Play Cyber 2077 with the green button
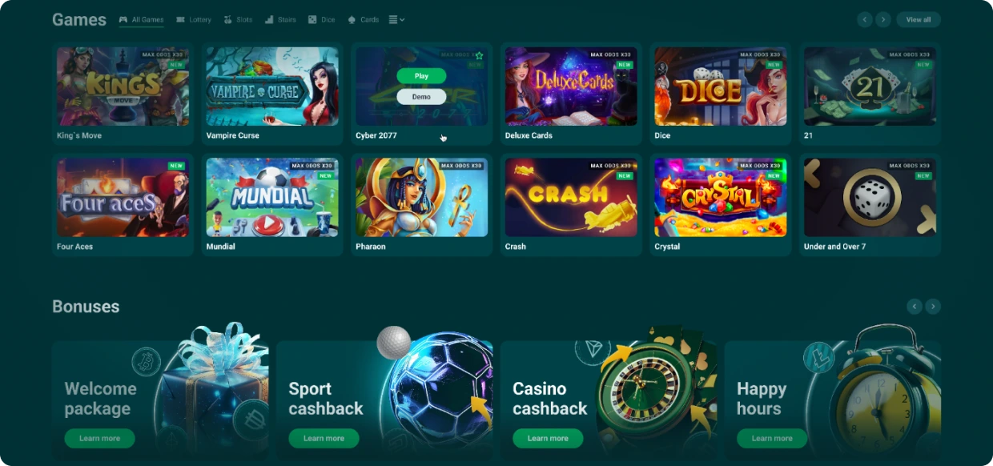Image resolution: width=993 pixels, height=466 pixels. click(x=421, y=76)
